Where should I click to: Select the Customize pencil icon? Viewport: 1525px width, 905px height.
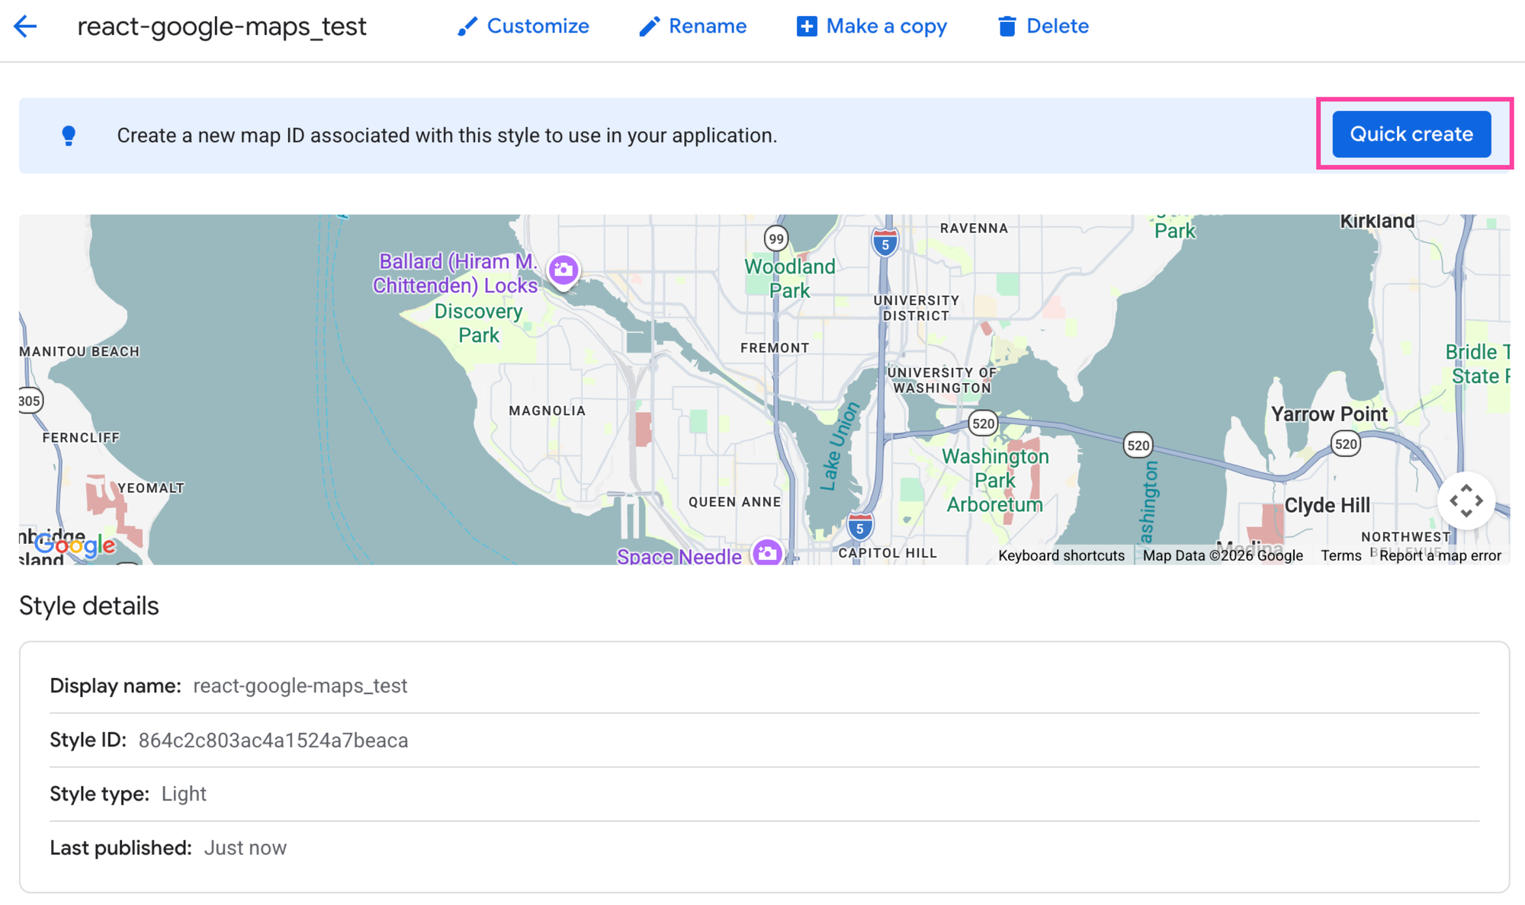(467, 26)
